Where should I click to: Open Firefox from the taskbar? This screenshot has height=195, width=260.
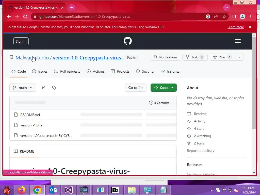click(x=22, y=190)
